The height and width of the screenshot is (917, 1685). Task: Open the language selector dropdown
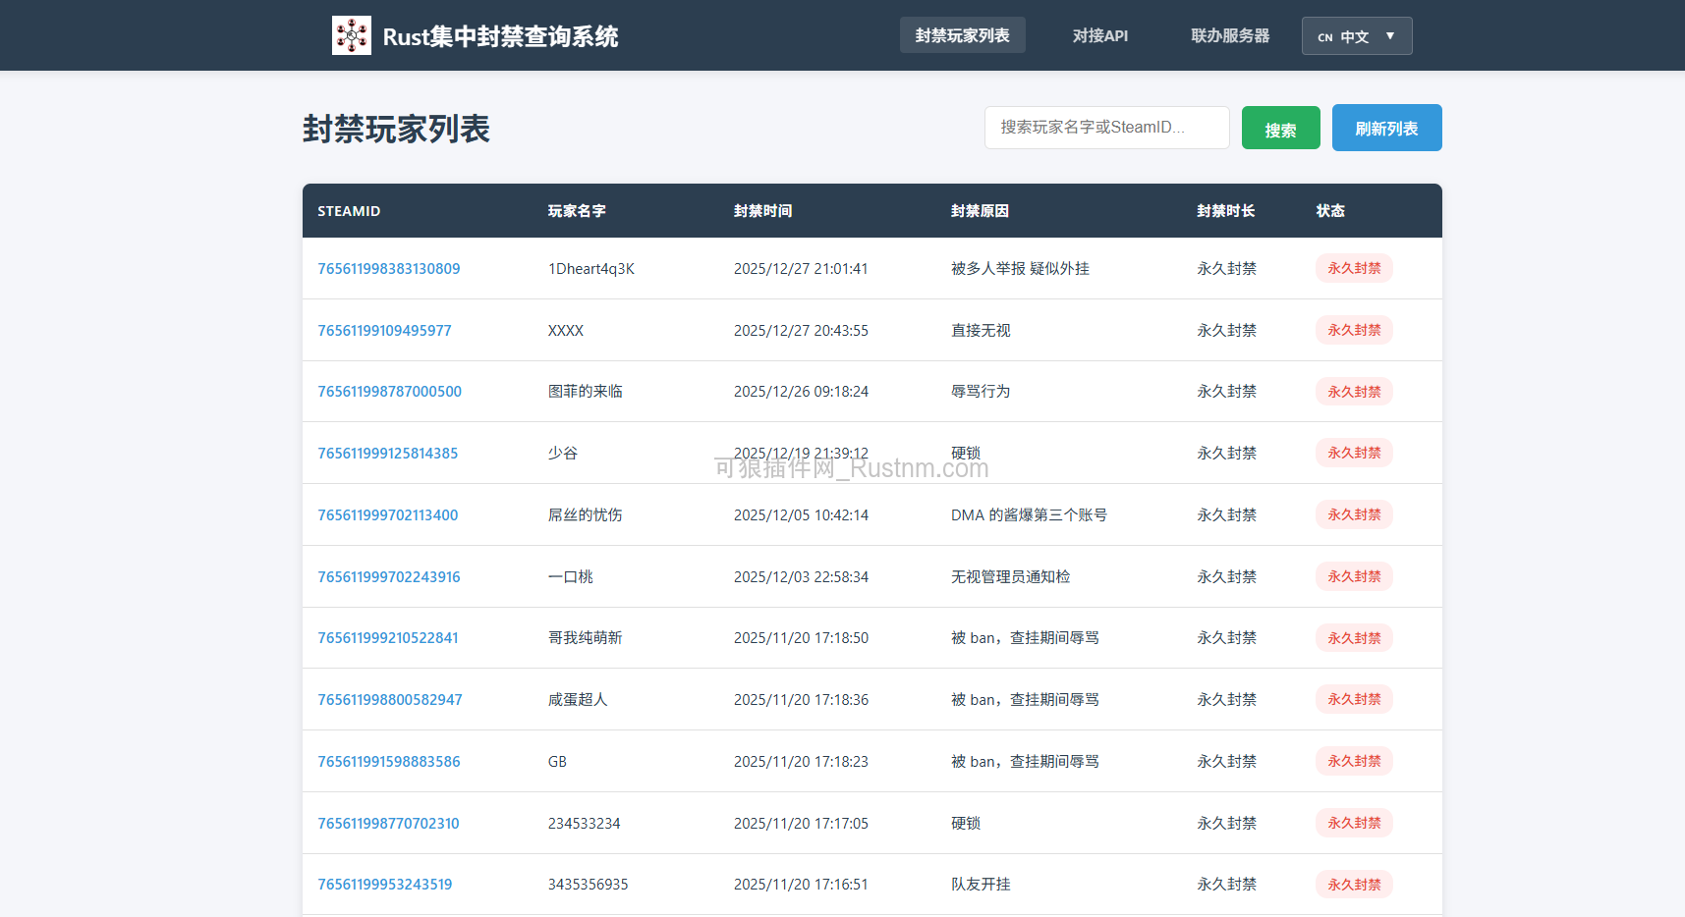(x=1356, y=35)
